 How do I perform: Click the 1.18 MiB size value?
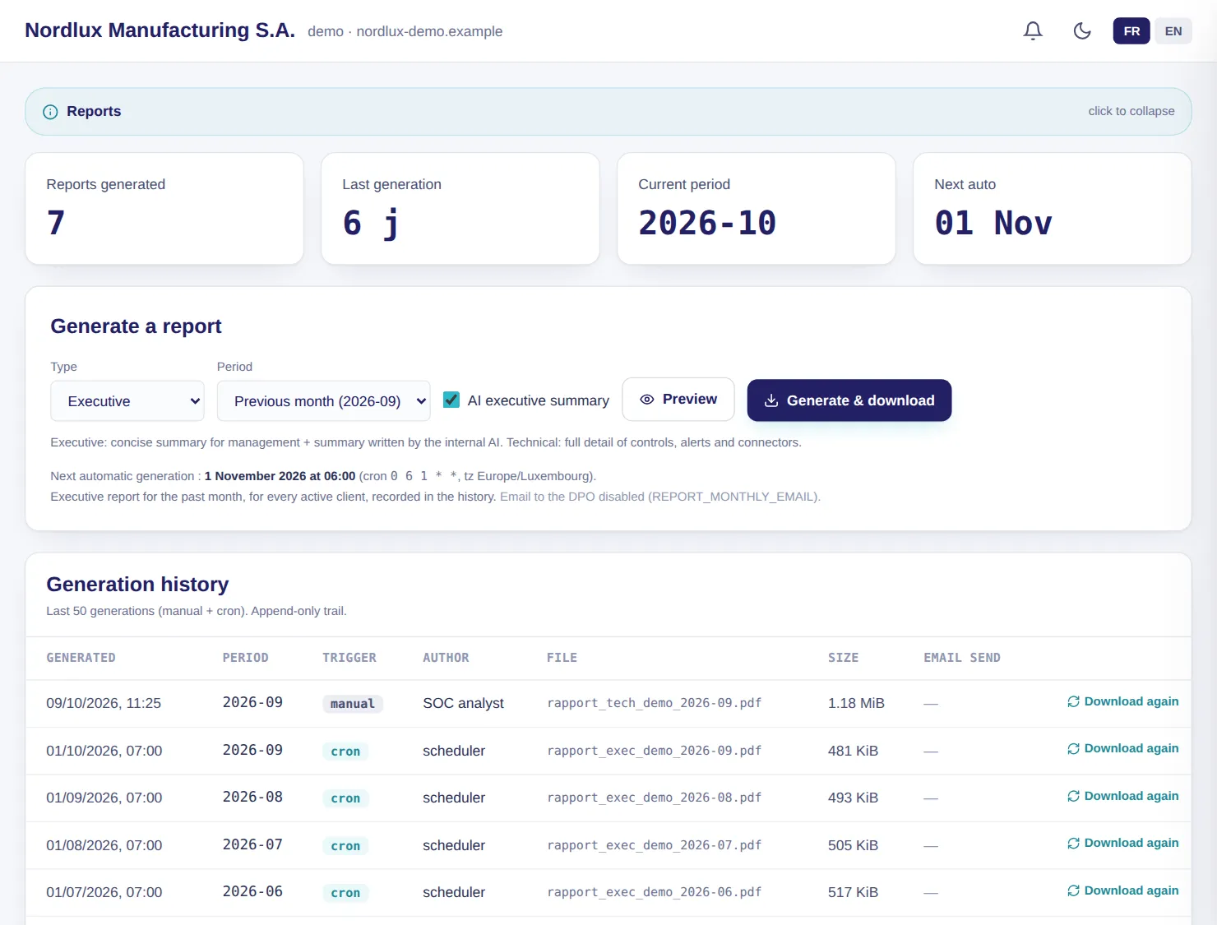click(x=856, y=703)
